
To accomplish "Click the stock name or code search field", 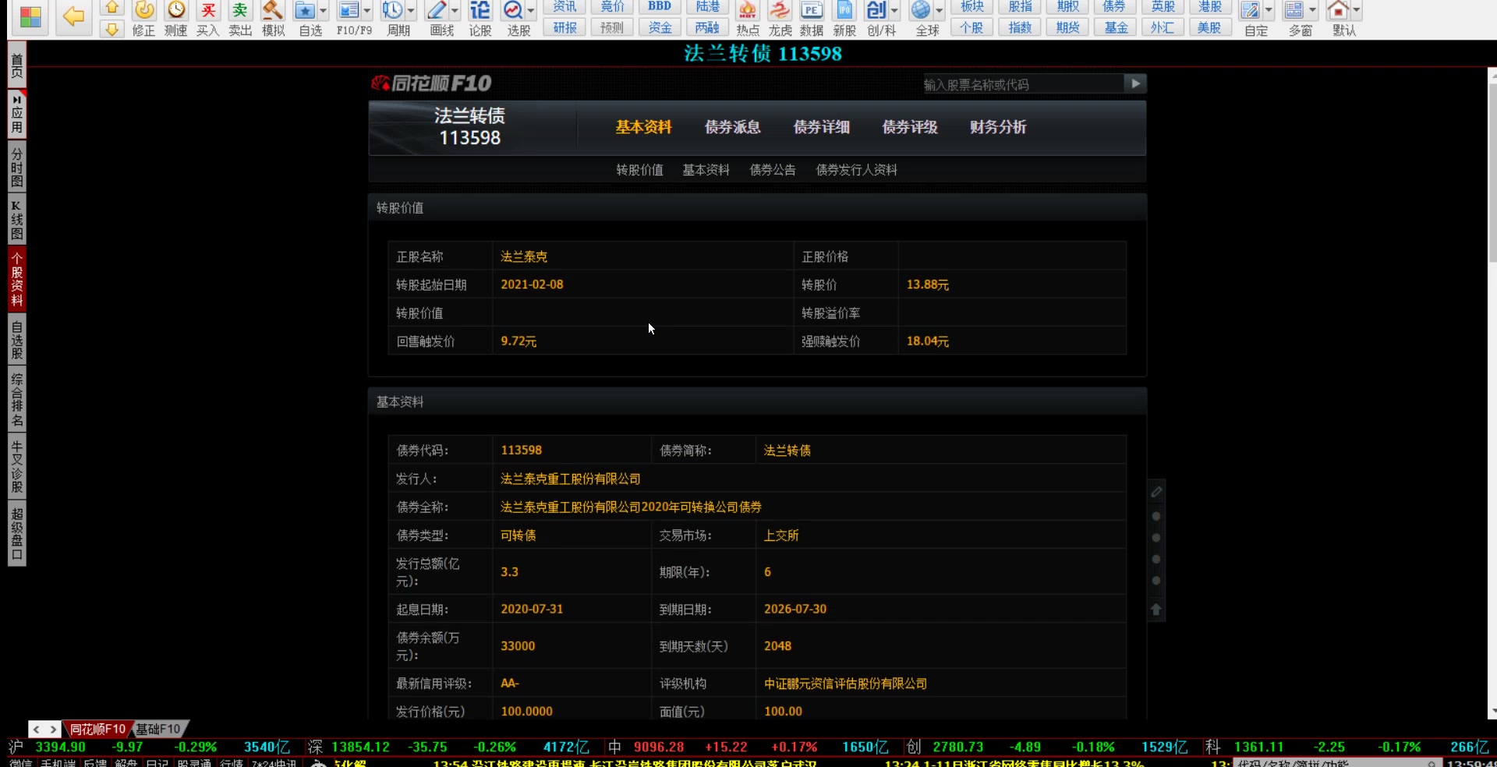I will pyautogui.click(x=1022, y=84).
